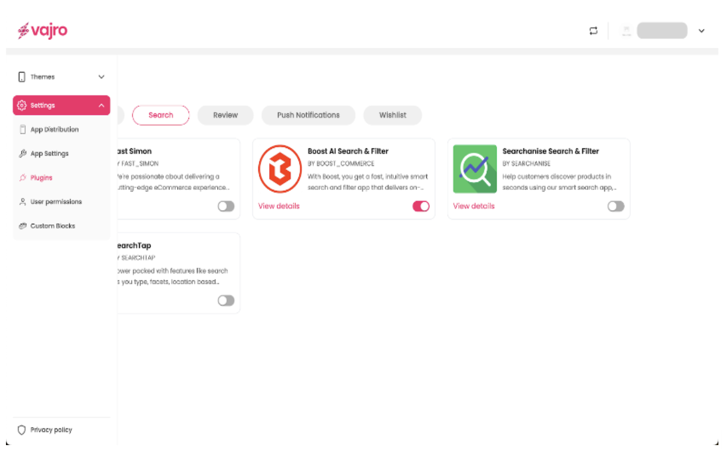This screenshot has height=463, width=722.
Task: Open App Settings page
Action: coord(50,153)
